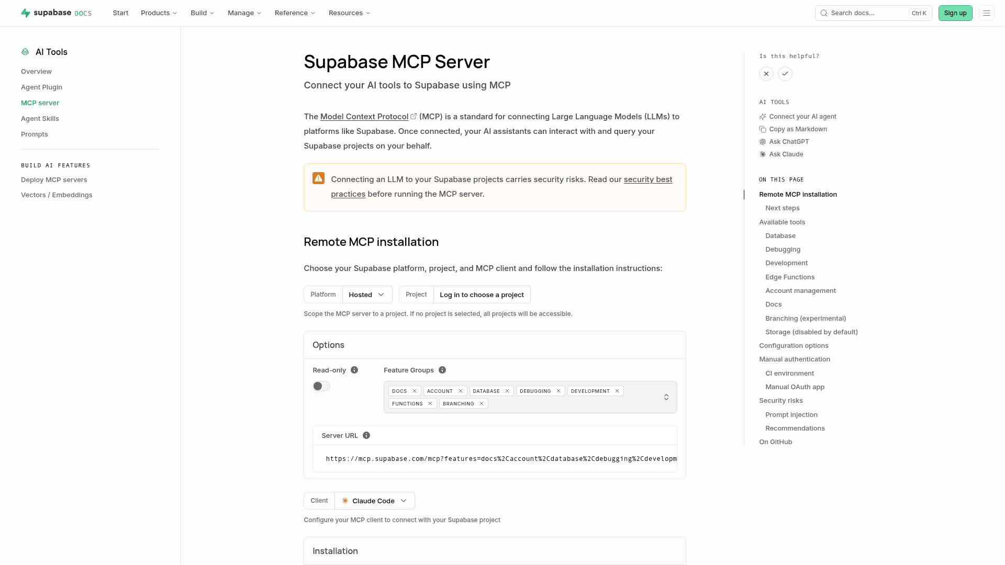Jump to Manual OAuth app section

[795, 387]
